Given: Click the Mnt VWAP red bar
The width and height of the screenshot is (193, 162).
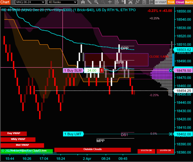Looking at the screenshot, I should coord(22,145).
